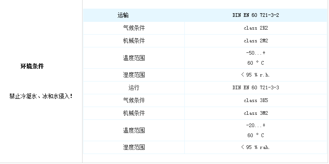The width and height of the screenshot is (329, 164).
Task: Click the first 温度范围 label
Action: (134, 58)
